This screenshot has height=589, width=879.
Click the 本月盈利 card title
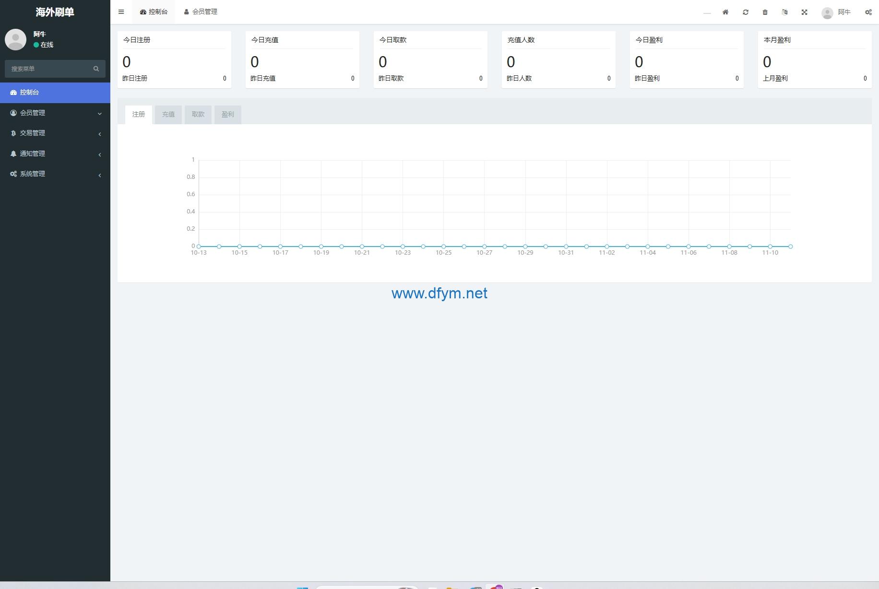pyautogui.click(x=777, y=40)
